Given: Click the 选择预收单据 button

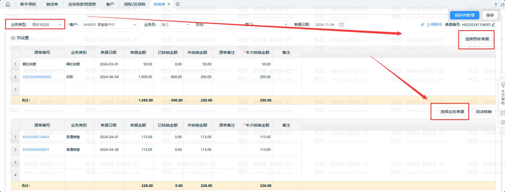Looking at the screenshot, I should click(x=477, y=39).
